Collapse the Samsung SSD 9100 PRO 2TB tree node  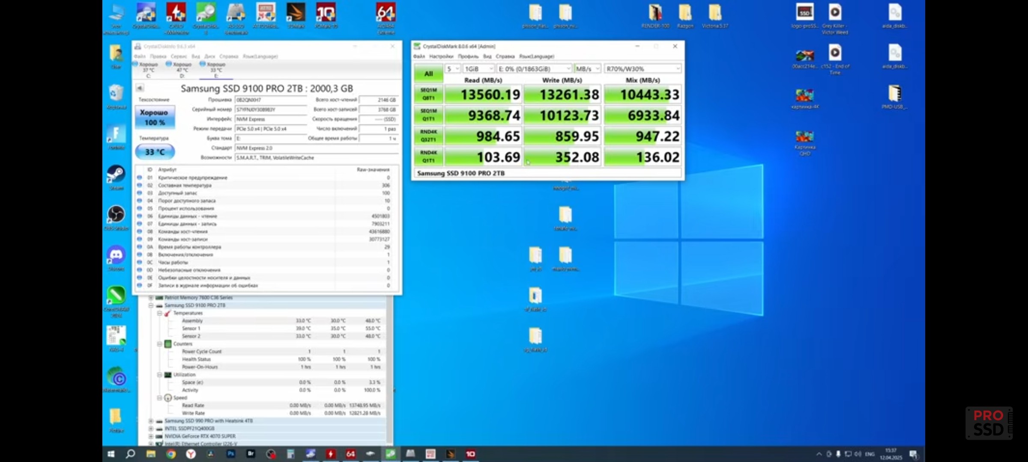coord(151,305)
